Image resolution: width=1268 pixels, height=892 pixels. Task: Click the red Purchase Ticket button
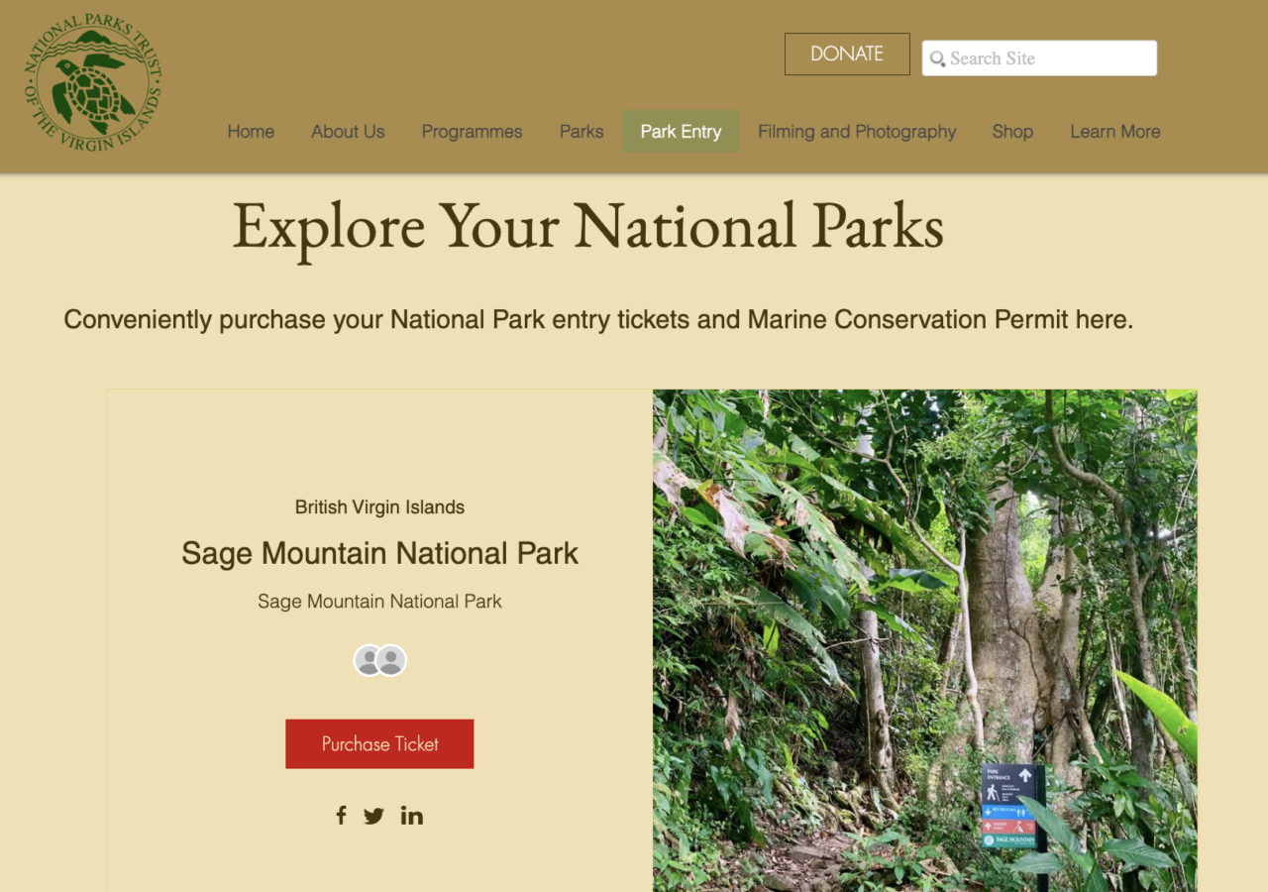[x=379, y=743]
